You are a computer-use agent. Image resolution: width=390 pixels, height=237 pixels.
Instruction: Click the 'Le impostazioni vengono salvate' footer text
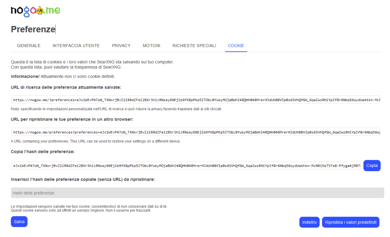pos(89,208)
